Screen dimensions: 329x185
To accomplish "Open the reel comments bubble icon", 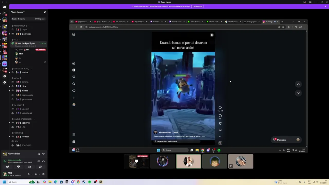I will [x=220, y=116].
